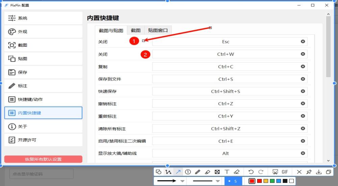Pick the blue color swatch
338x186 pixels.
click(279, 181)
